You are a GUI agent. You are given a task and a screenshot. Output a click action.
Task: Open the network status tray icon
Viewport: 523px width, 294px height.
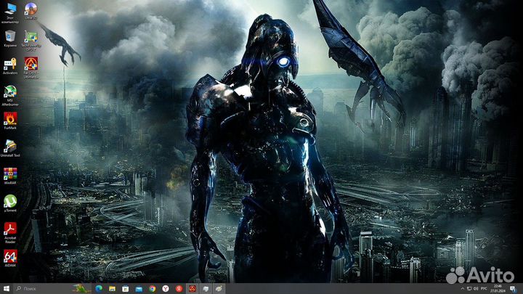[x=469, y=289]
